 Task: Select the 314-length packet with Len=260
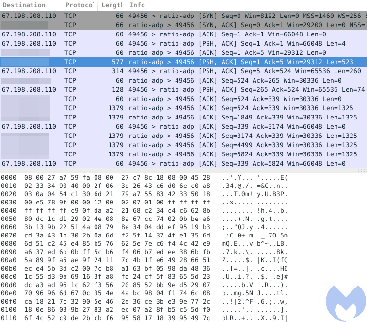(183, 71)
